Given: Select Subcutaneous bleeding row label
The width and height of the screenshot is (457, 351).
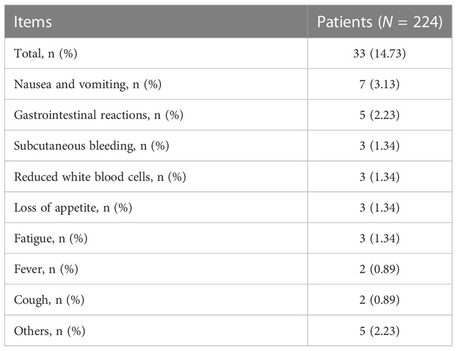Looking at the screenshot, I should [92, 146].
